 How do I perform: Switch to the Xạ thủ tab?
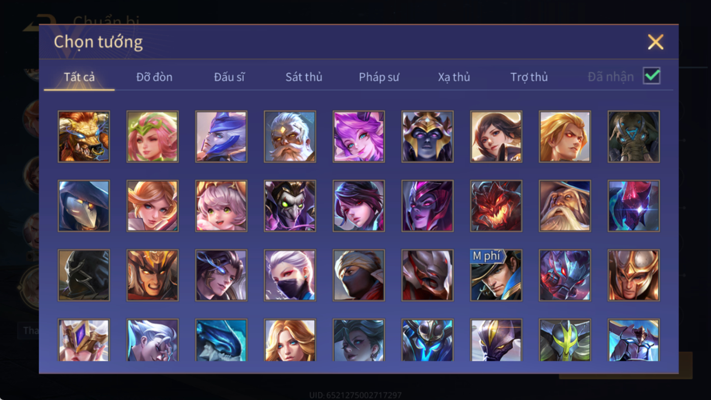point(454,77)
